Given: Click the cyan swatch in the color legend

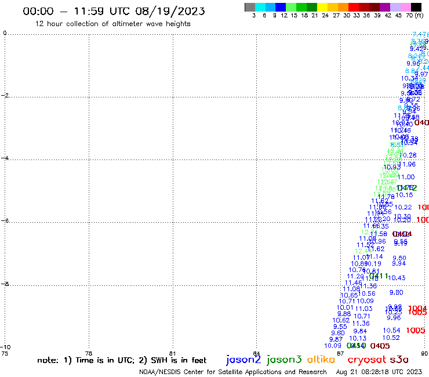Looking at the screenshot, I should click(x=260, y=7).
